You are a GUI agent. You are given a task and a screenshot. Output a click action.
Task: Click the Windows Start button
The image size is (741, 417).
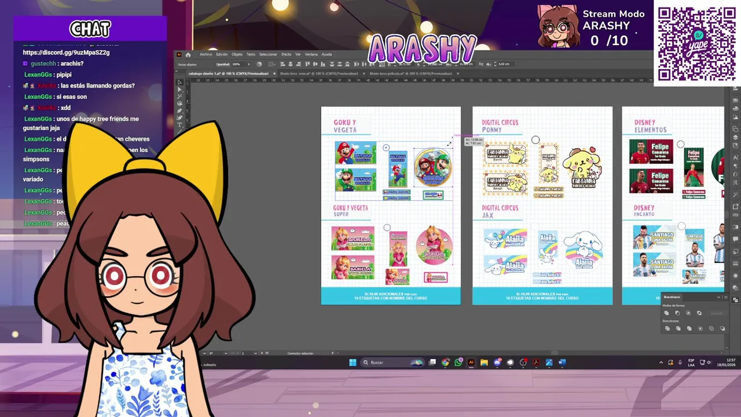pyautogui.click(x=353, y=363)
